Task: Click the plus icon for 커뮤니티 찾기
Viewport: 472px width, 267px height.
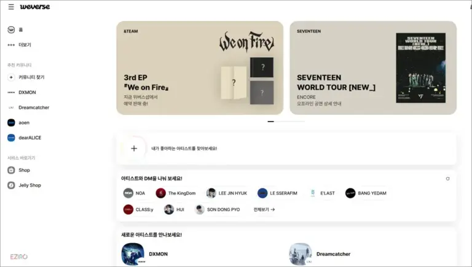Action: (11, 77)
